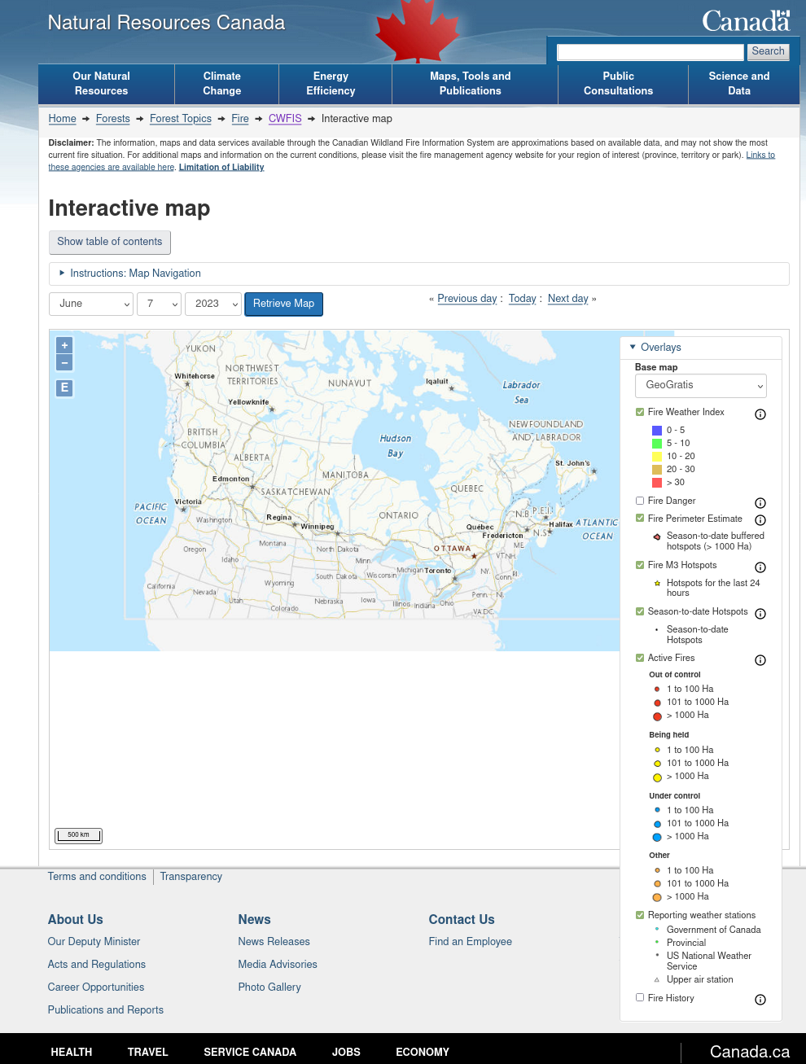Toggle Active Fires checkbox
This screenshot has width=806, height=1064.
tap(640, 658)
